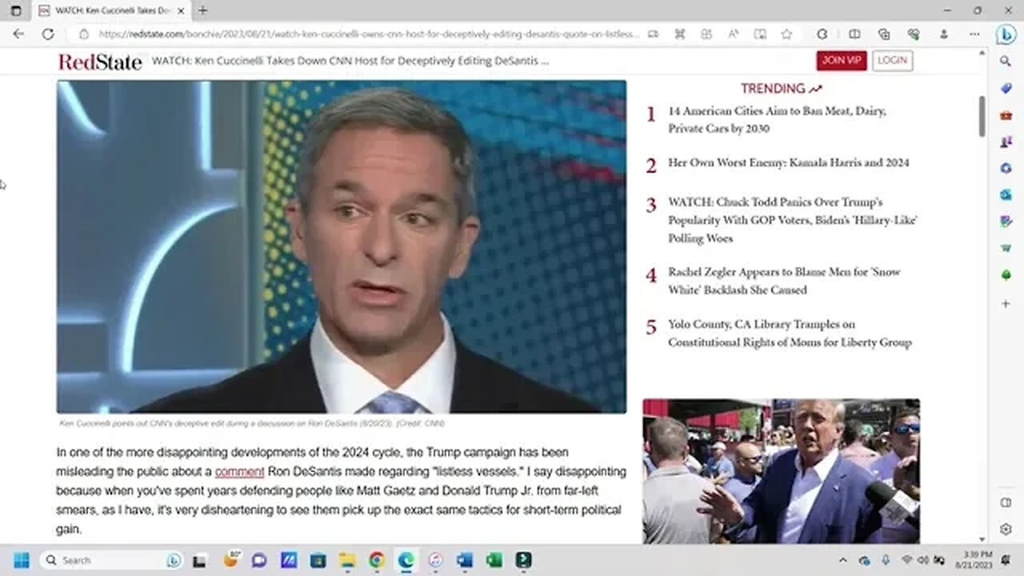Open Edge Settings and more ellipsis
1024x576 pixels.
coord(974,34)
